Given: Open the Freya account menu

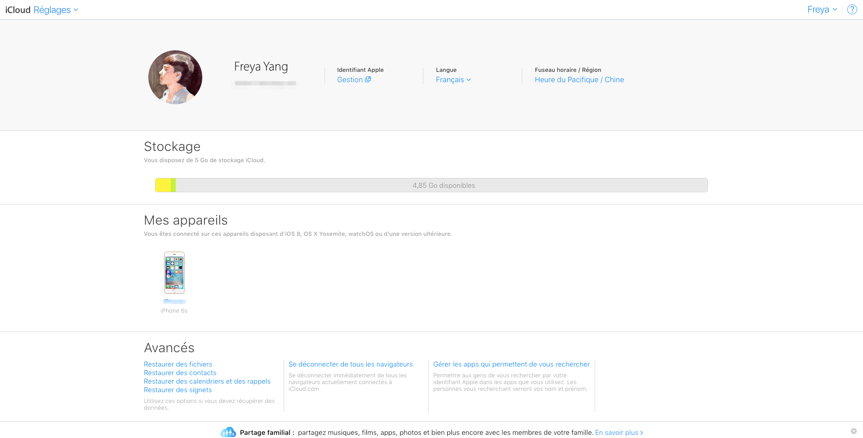Looking at the screenshot, I should tap(822, 9).
